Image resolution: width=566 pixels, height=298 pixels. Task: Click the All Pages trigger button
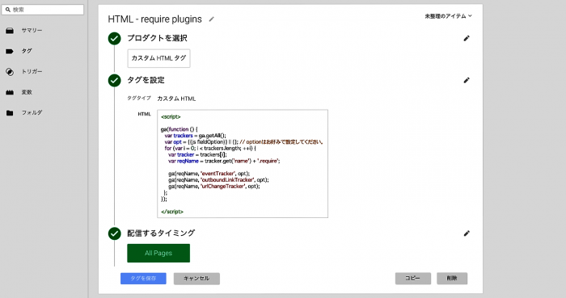(158, 253)
